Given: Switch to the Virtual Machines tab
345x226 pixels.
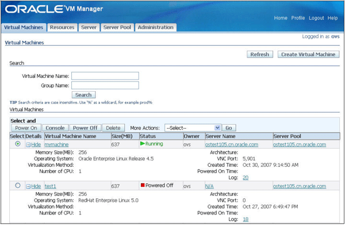Looking at the screenshot, I should (x=24, y=27).
